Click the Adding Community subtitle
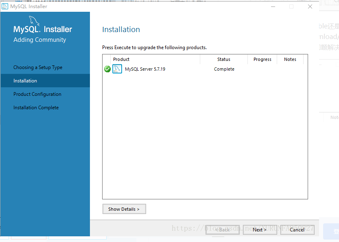This screenshot has width=339, height=242. pyautogui.click(x=40, y=40)
